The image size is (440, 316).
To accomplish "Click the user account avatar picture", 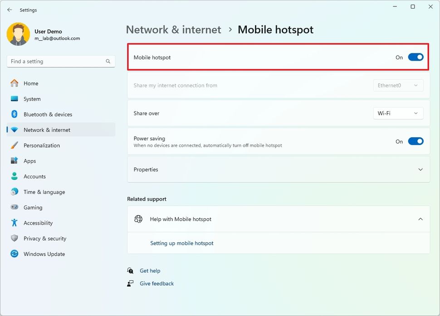I will 18,34.
